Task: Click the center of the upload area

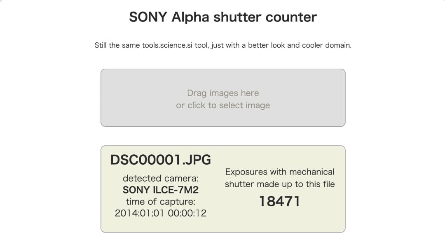Action: click(222, 97)
